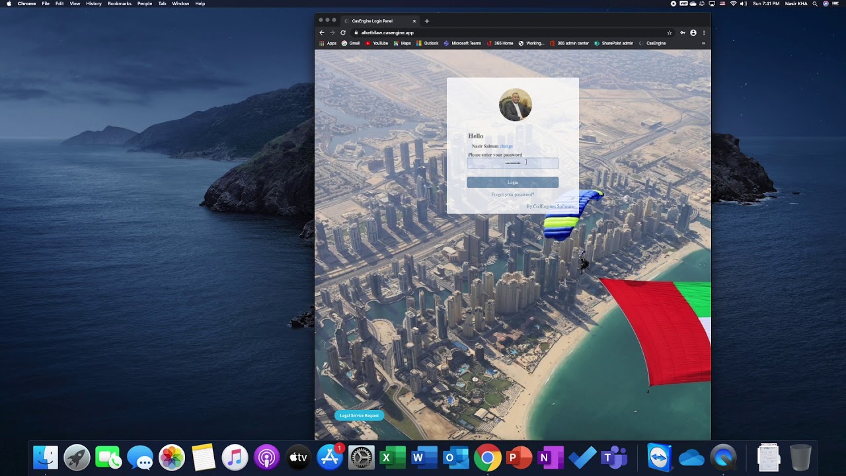Open the 365 admin center bookmark
The image size is (846, 476).
click(x=569, y=43)
